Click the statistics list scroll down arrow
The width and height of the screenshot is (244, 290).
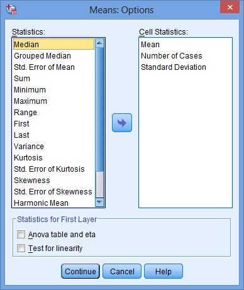[x=99, y=203]
